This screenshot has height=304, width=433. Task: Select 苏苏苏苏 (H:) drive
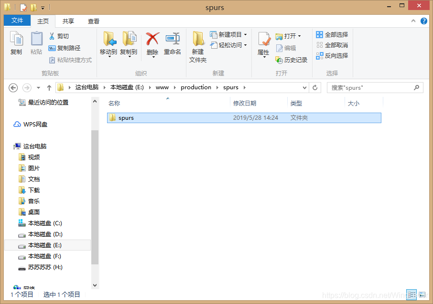tap(41, 267)
